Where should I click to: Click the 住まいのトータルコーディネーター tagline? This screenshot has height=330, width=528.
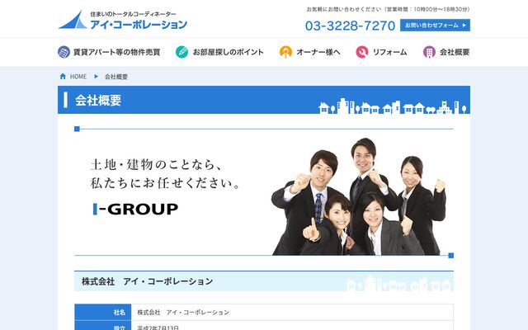coord(133,14)
